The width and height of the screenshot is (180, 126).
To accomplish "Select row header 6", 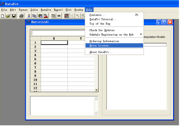I will tap(36, 63).
